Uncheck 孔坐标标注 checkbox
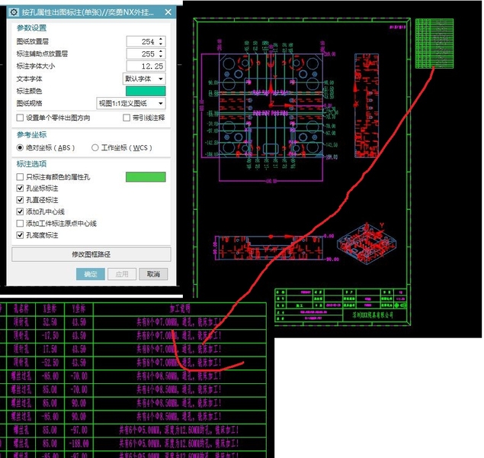This screenshot has width=484, height=458. [x=20, y=189]
